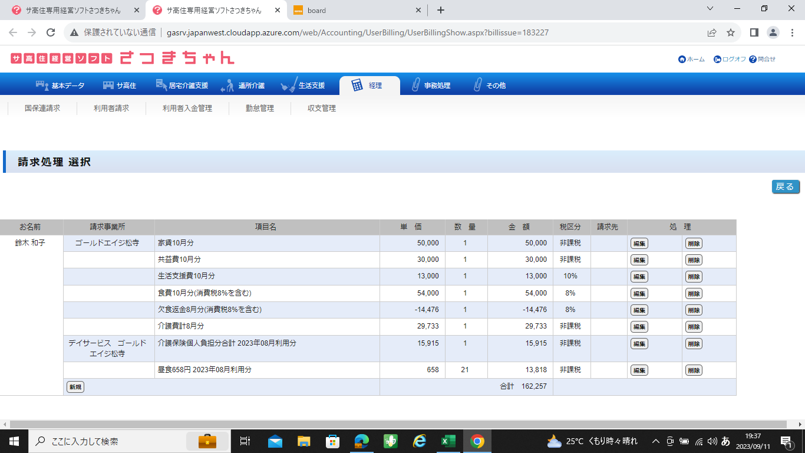The height and width of the screenshot is (453, 805).
Task: Open the 事務処理 menu
Action: pos(431,86)
